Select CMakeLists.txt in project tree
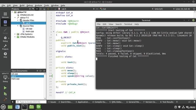 [x=27, y=15]
